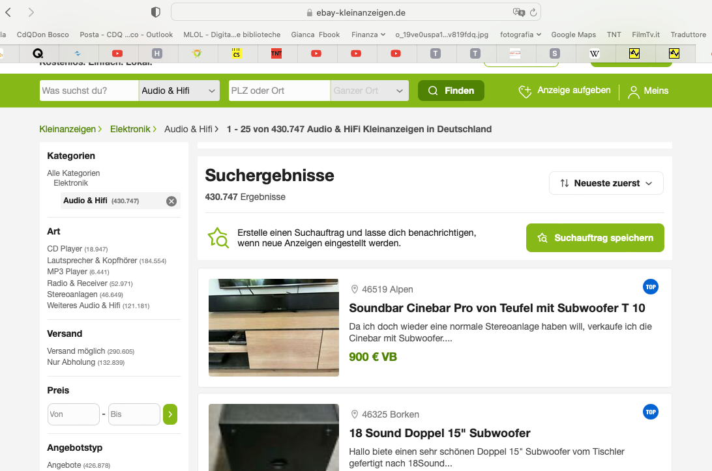Open the Neueste zuerst sort dropdown
This screenshot has width=712, height=471.
tap(606, 183)
